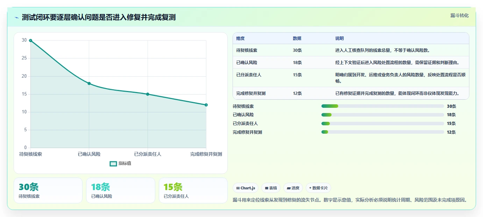Click the 30条 table data cell
The height and width of the screenshot is (217, 483).
[x=297, y=50]
